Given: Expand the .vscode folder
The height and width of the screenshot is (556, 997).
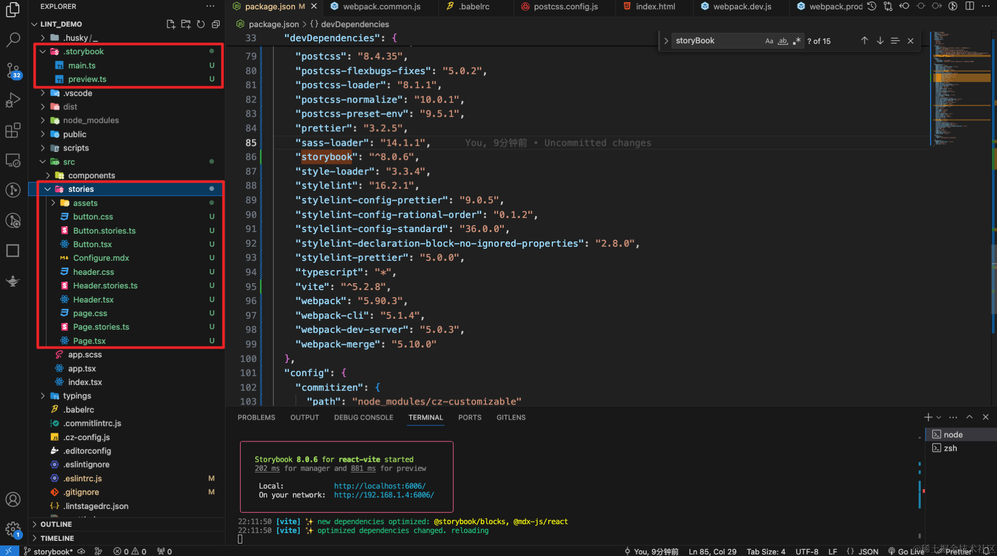Looking at the screenshot, I should click(43, 93).
